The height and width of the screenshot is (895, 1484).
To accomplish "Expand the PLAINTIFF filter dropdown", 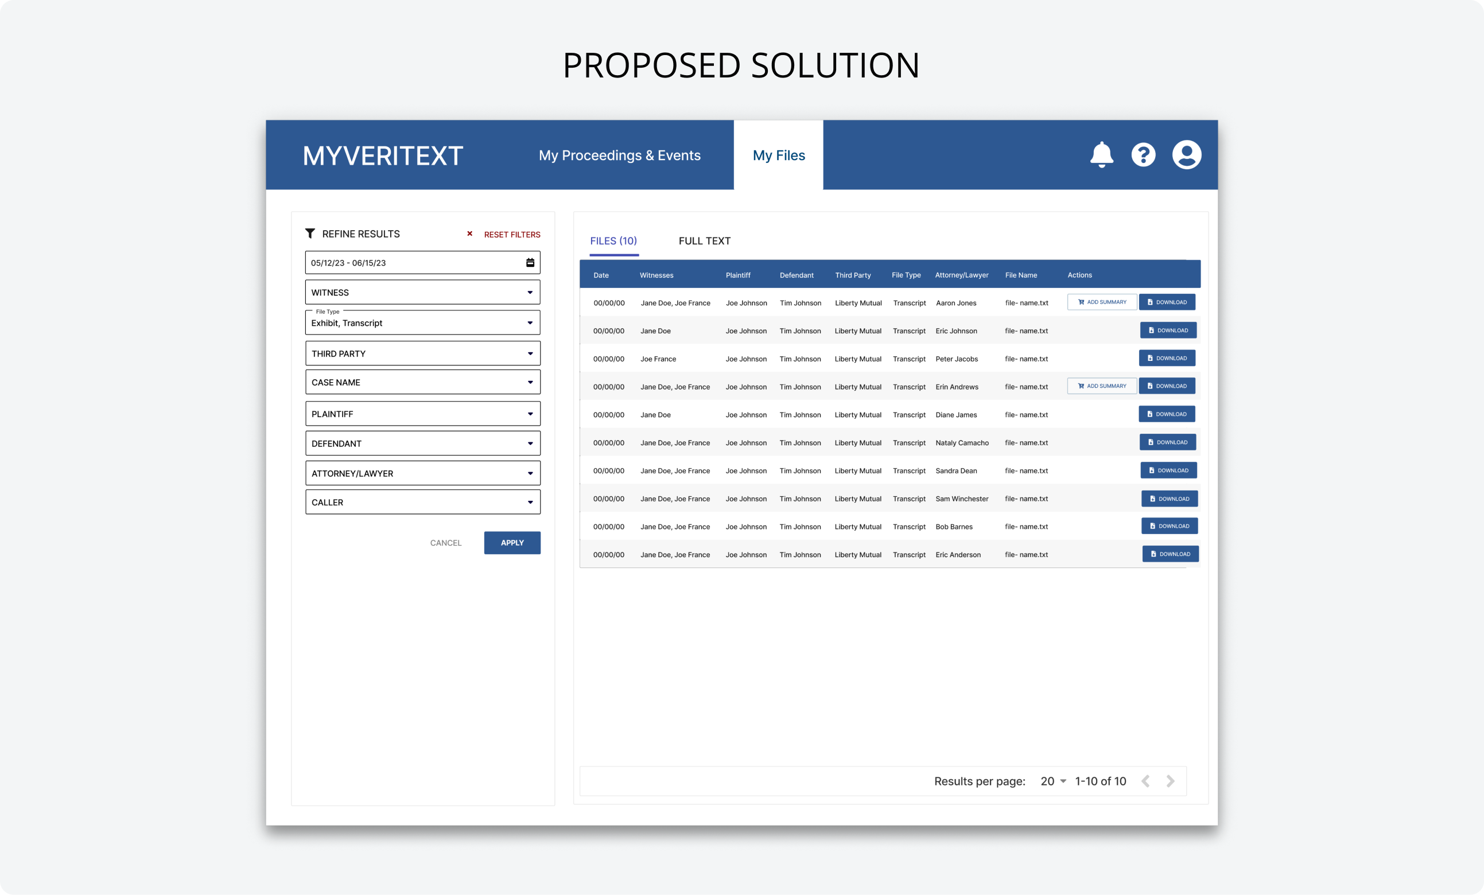I will point(423,414).
